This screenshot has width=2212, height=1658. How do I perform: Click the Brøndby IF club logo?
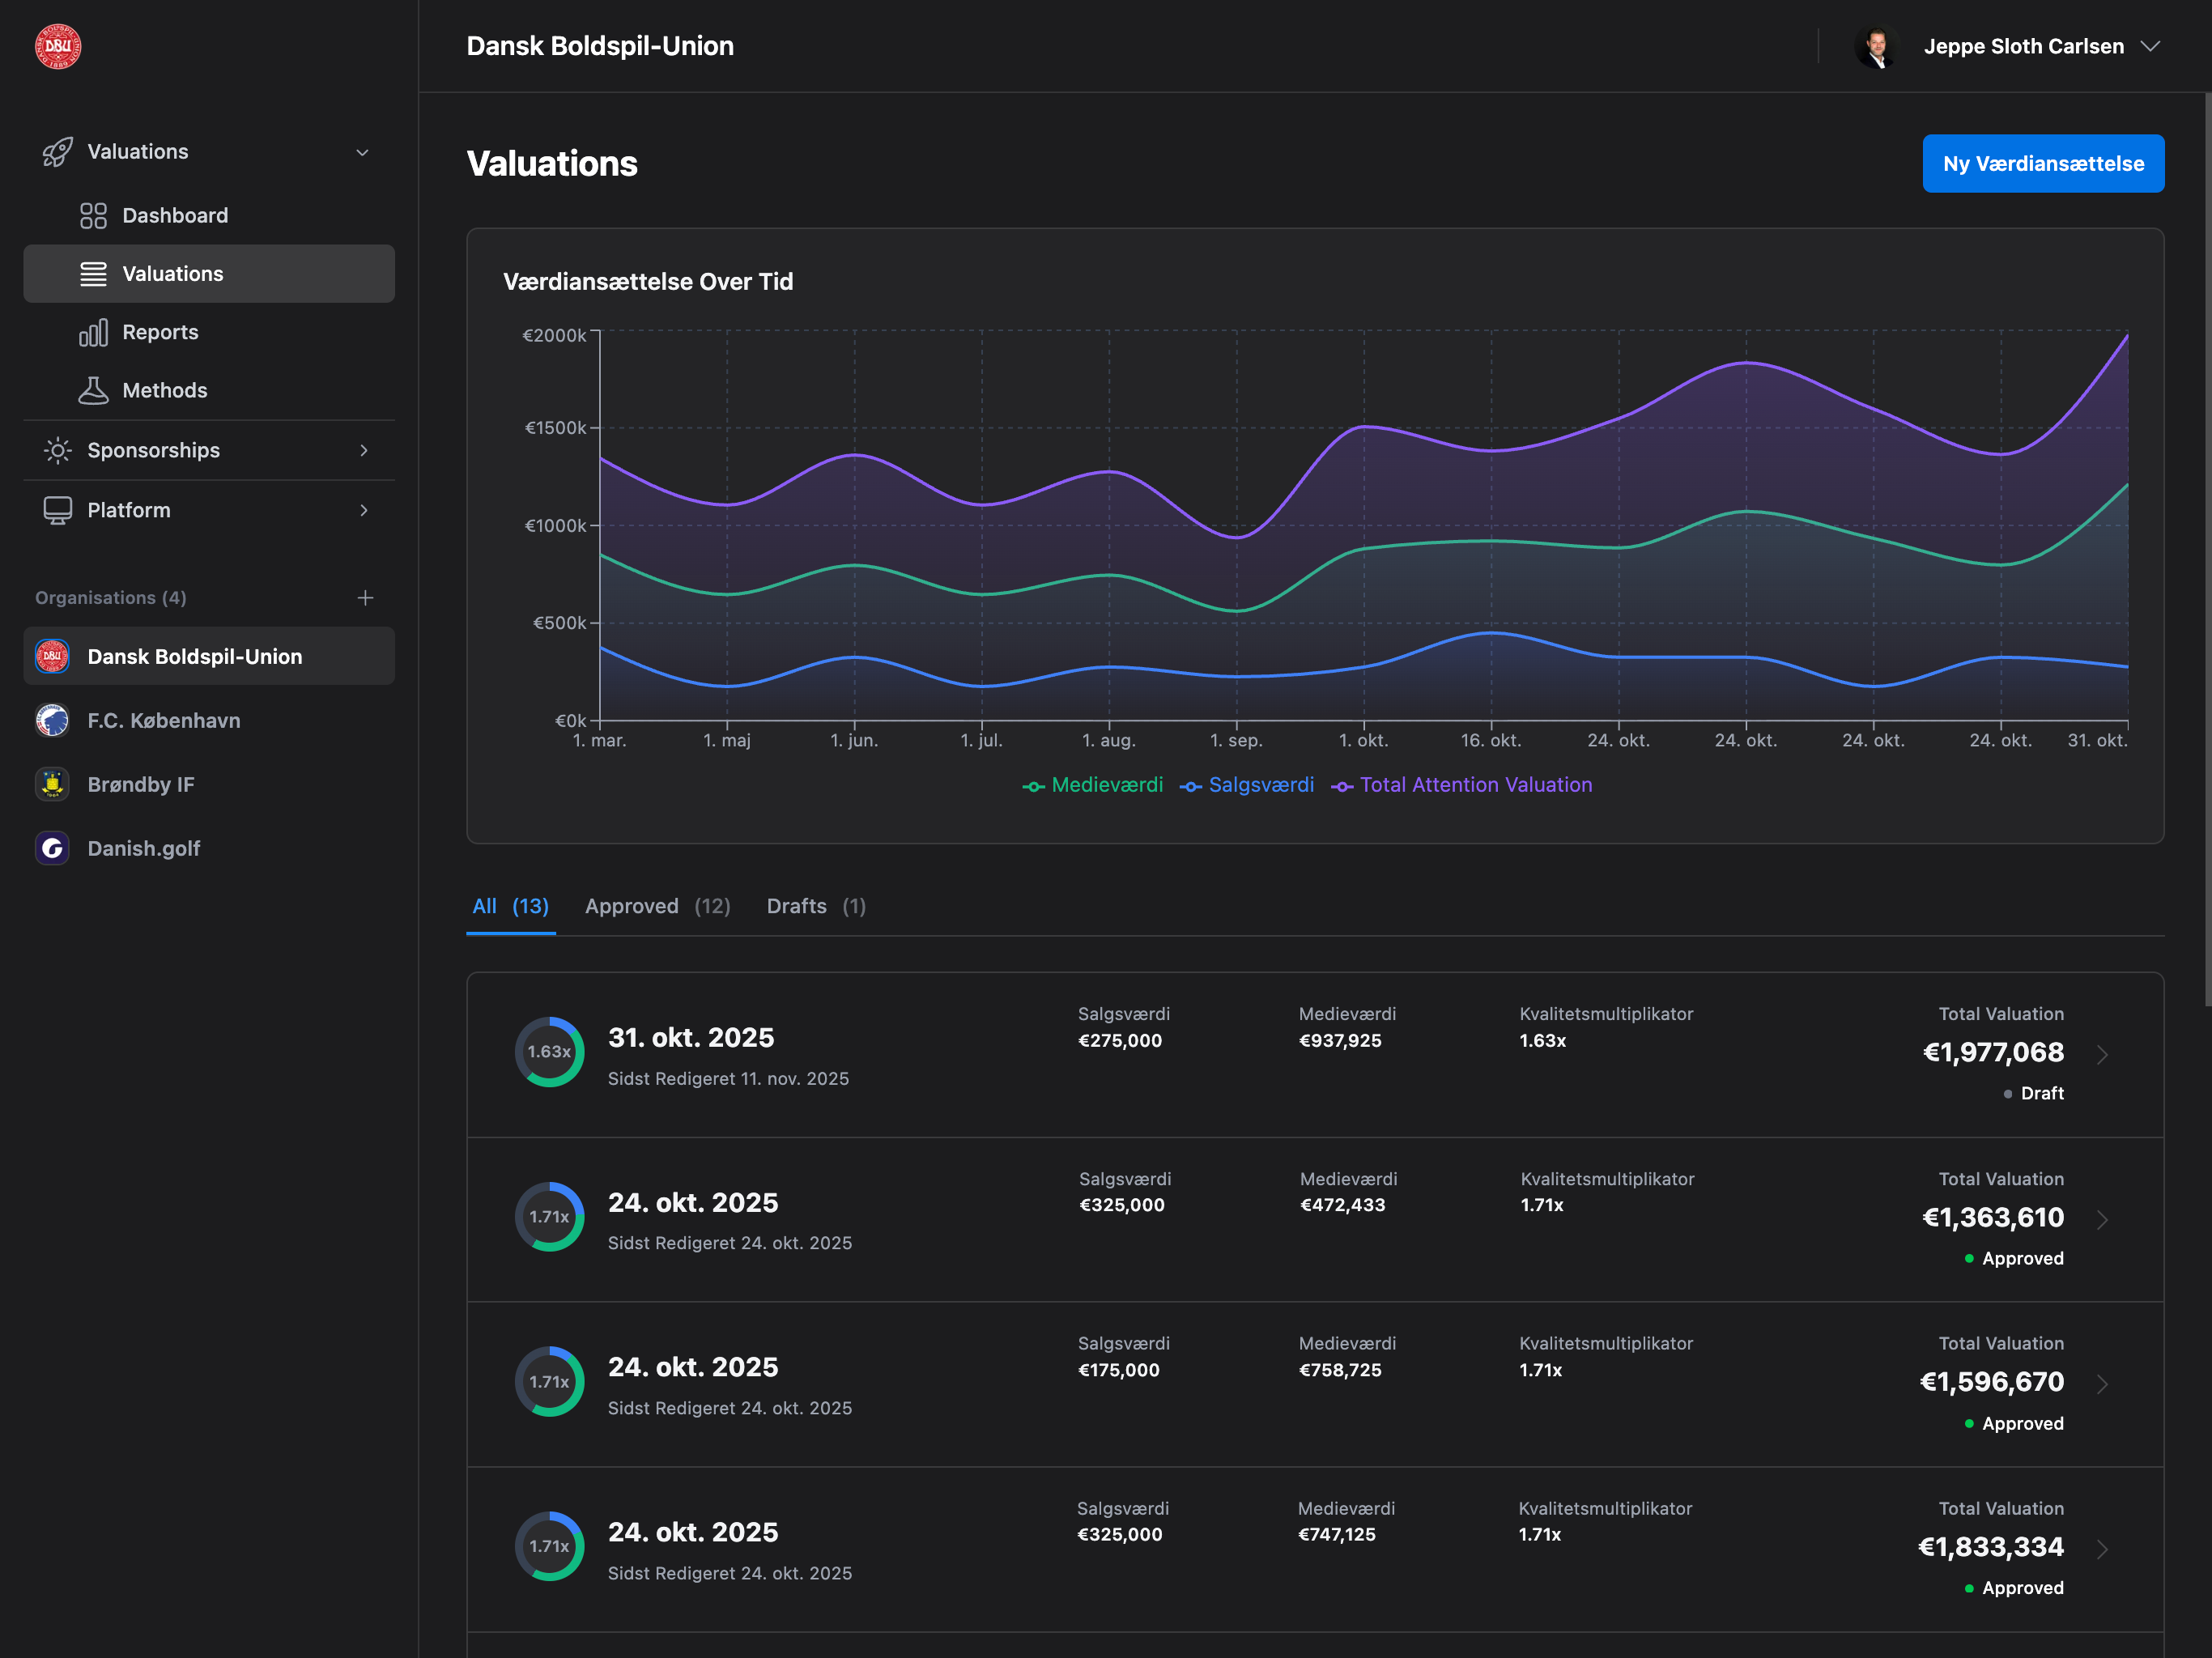pyautogui.click(x=52, y=784)
